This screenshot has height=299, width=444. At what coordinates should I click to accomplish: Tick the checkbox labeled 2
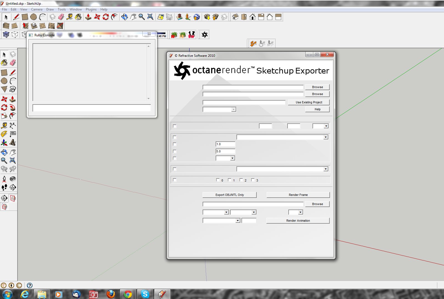tap(241, 180)
